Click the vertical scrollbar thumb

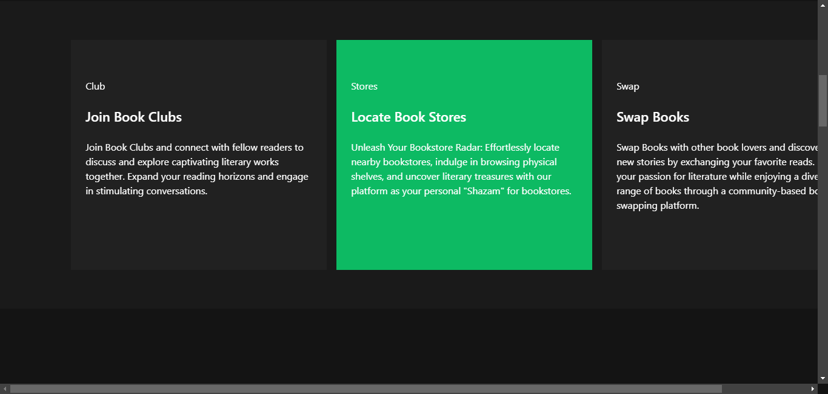pos(823,100)
